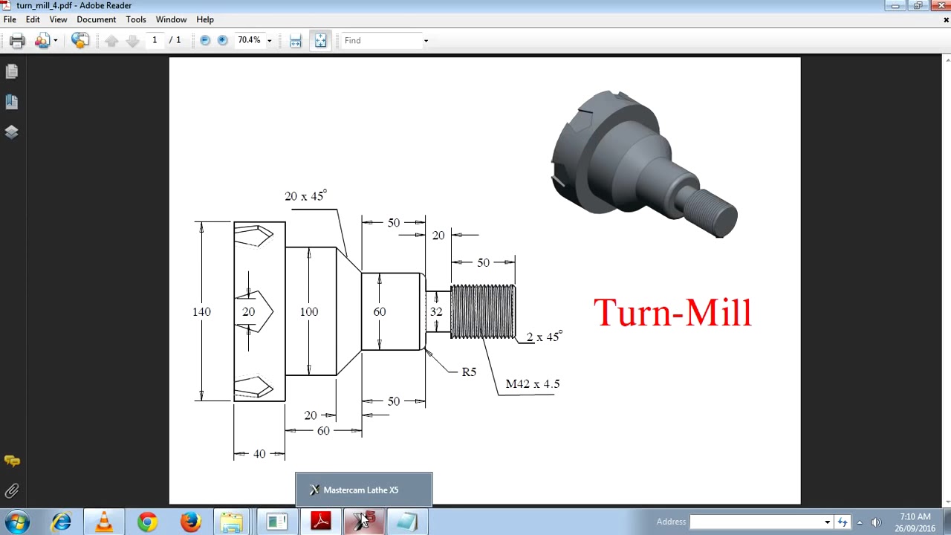Open the Layers panel in sidebar

coord(12,132)
